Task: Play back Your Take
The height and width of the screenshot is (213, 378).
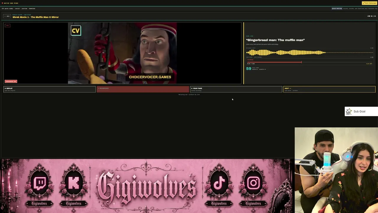Action: pos(236,89)
